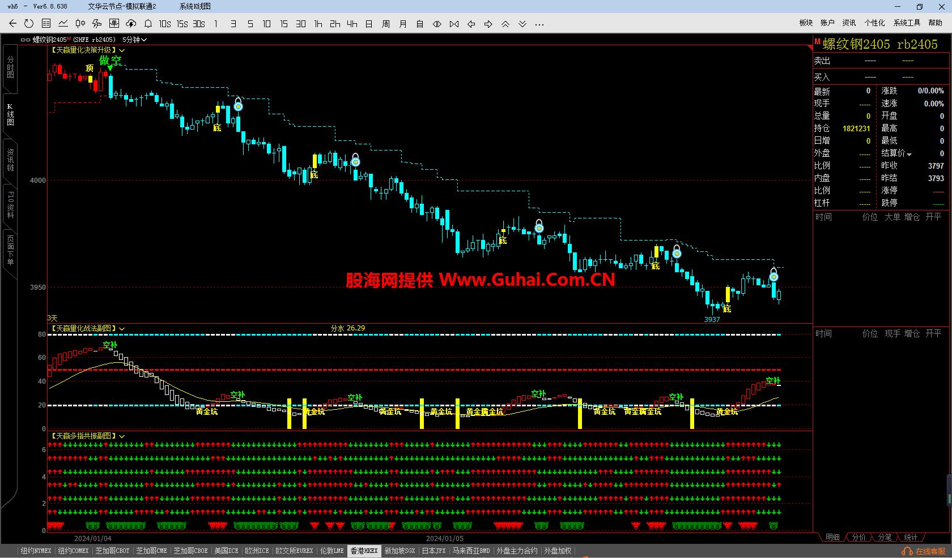Switch to time-sharing line chart icon
The width and height of the screenshot is (952, 558).
point(63,23)
